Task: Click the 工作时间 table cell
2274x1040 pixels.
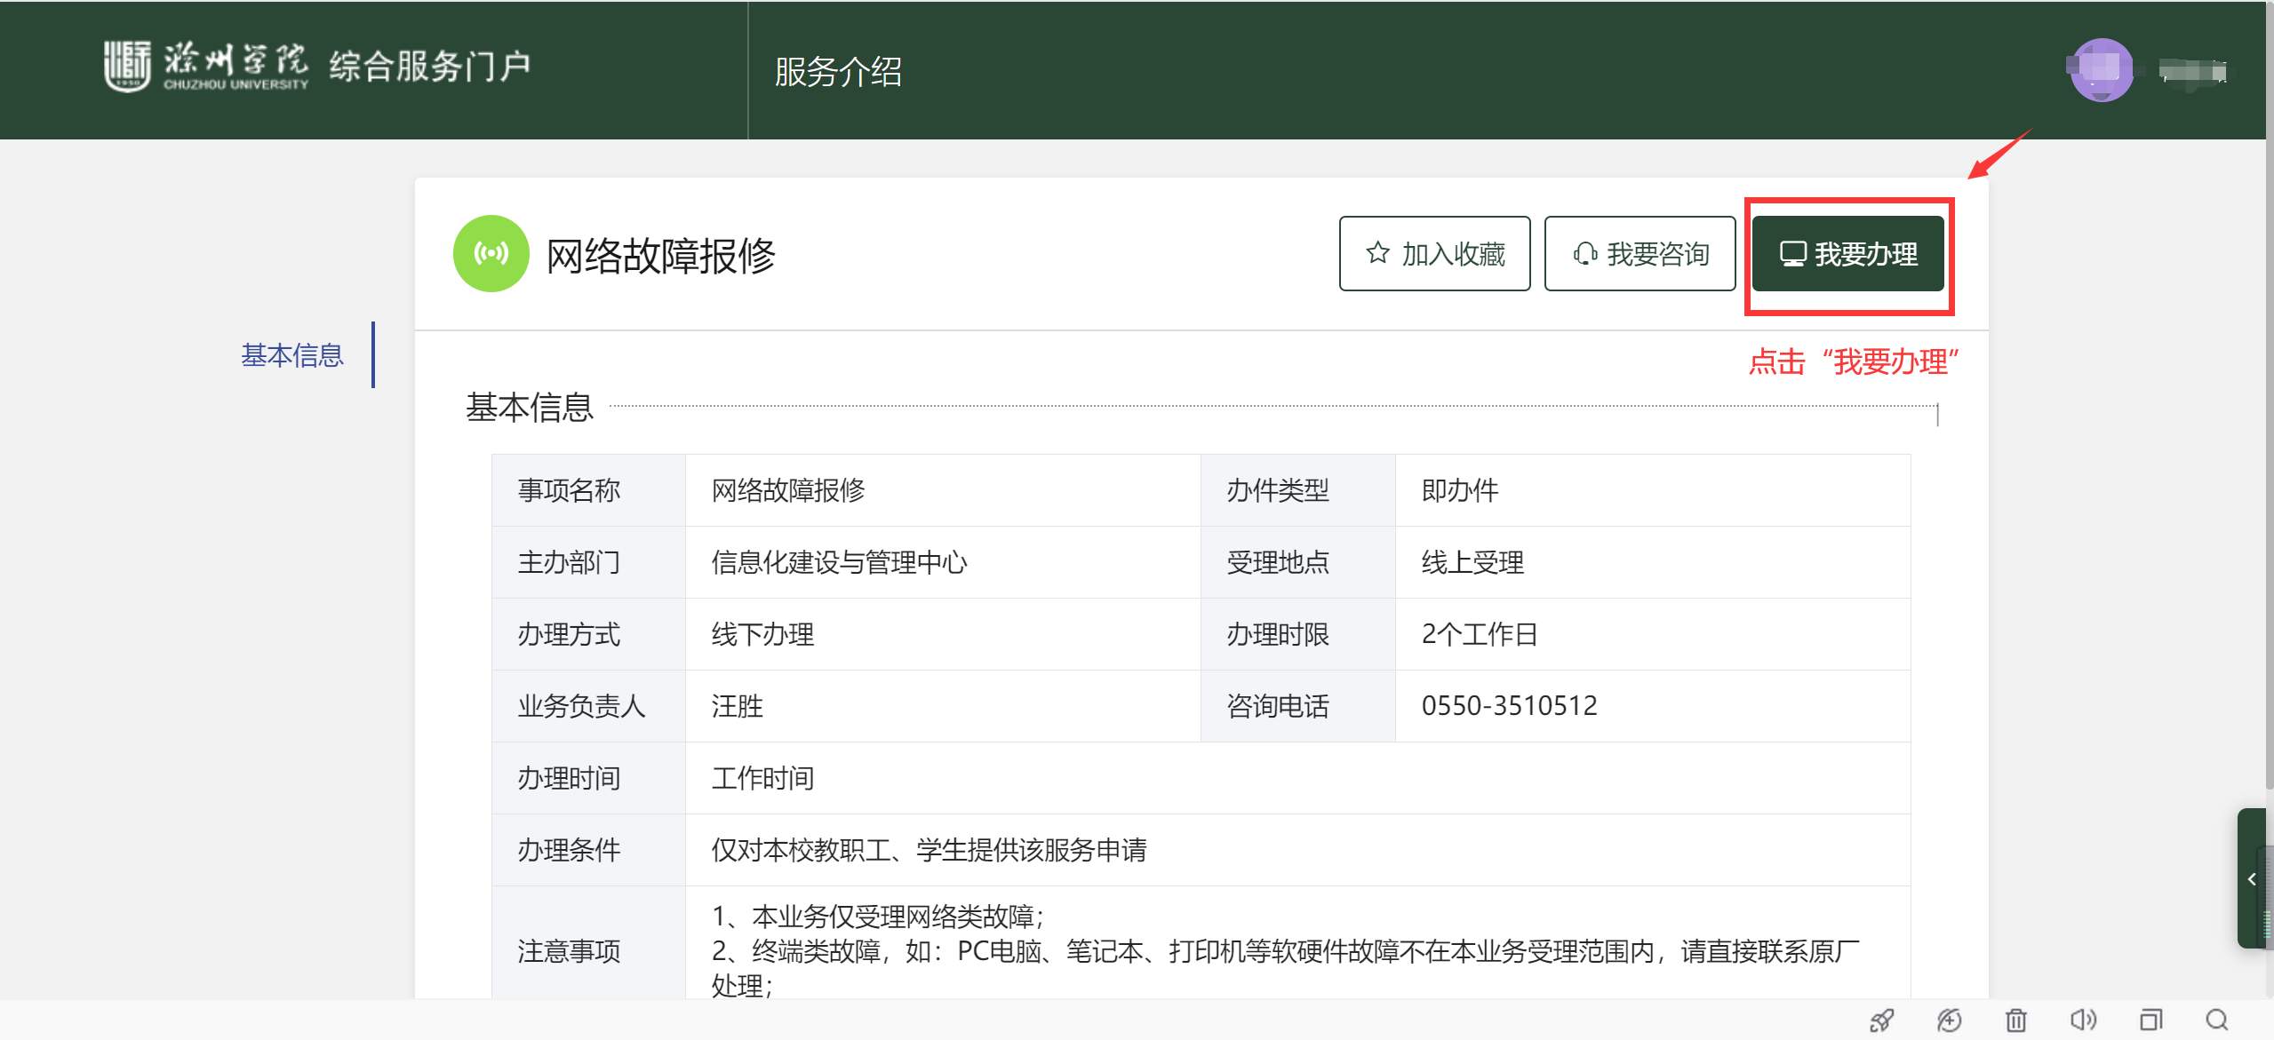Action: pyautogui.click(x=1298, y=778)
